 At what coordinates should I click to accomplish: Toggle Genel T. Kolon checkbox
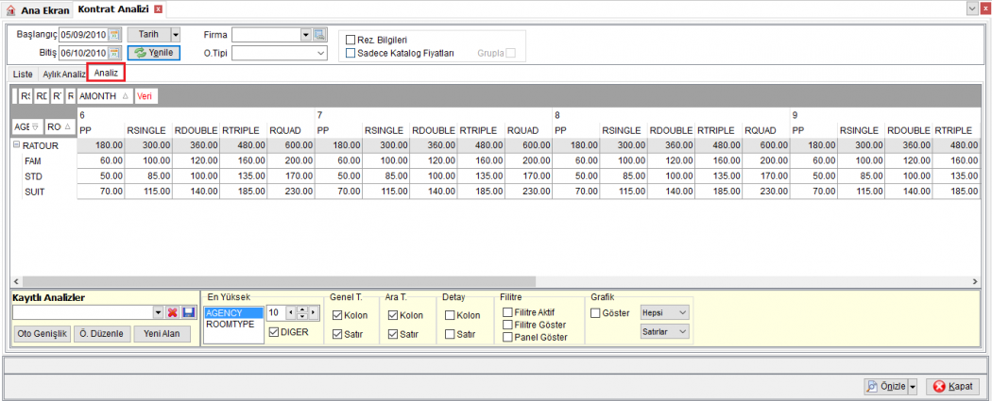(337, 315)
